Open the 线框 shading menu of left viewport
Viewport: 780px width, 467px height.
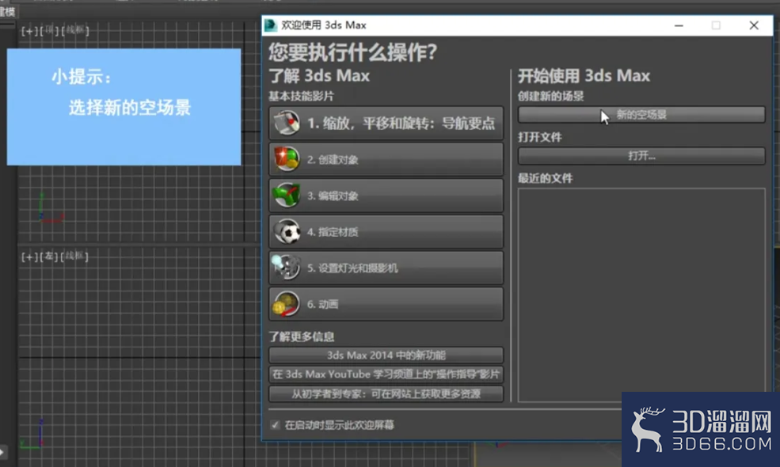point(75,256)
